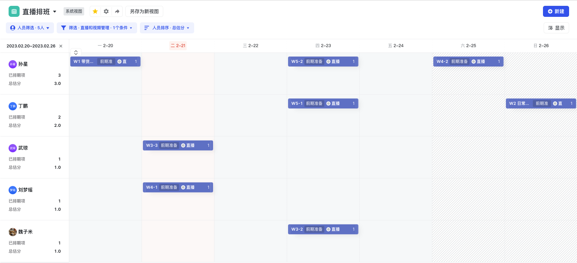Click the collapse/expand rows arrow icon
Image resolution: width=577 pixels, height=263 pixels.
(x=76, y=52)
